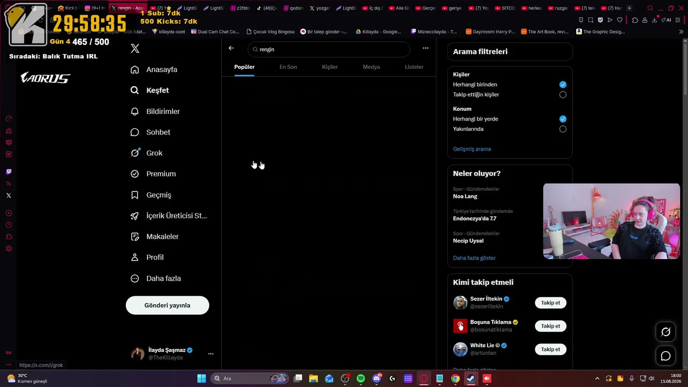Click the search field containing rengin
Viewport: 688px width, 387px height.
click(x=329, y=49)
